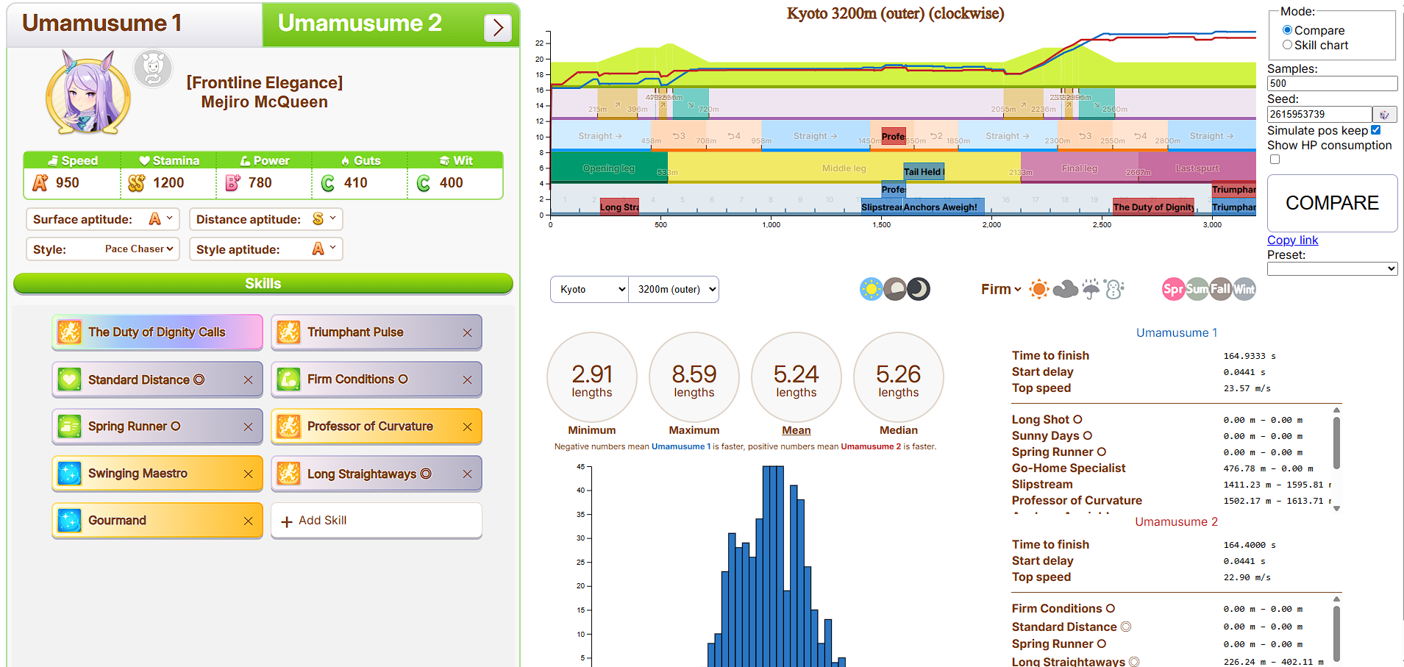
Task: Select the Fall season icon
Action: pyautogui.click(x=1220, y=289)
